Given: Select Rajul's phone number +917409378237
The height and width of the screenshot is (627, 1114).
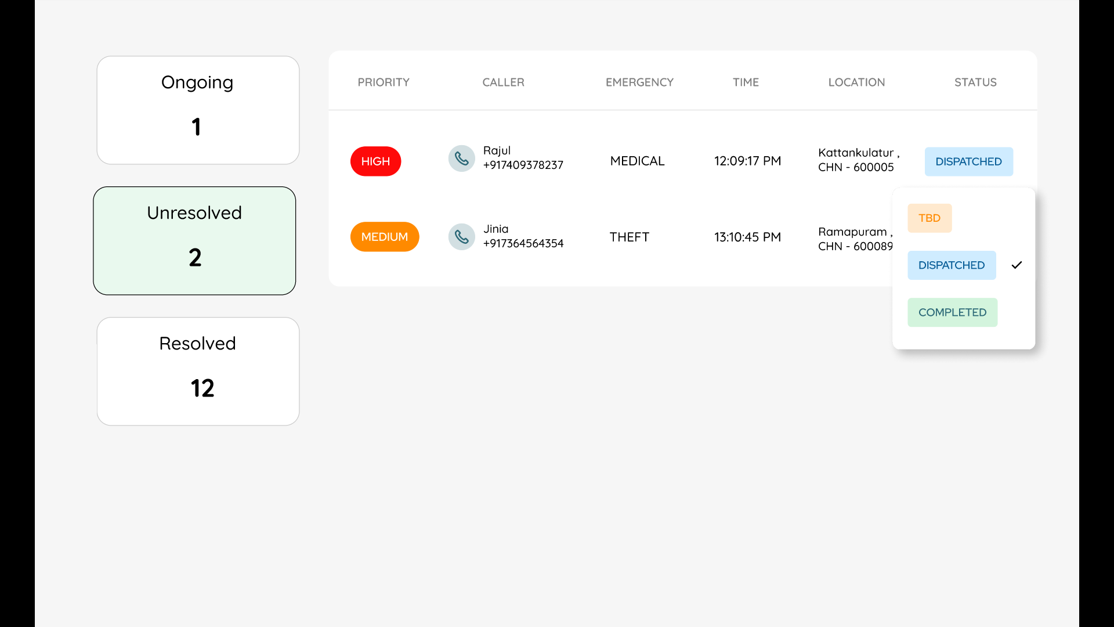Looking at the screenshot, I should tap(523, 165).
